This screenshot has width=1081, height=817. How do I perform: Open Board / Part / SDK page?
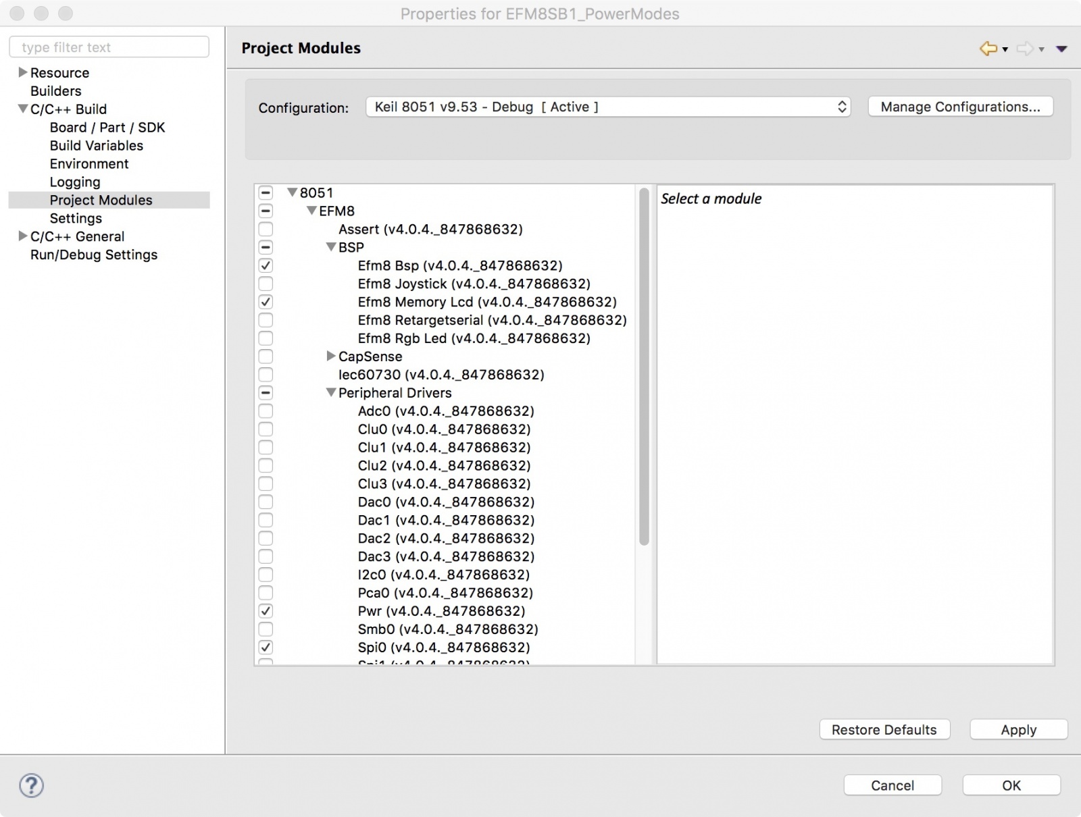pyautogui.click(x=107, y=128)
